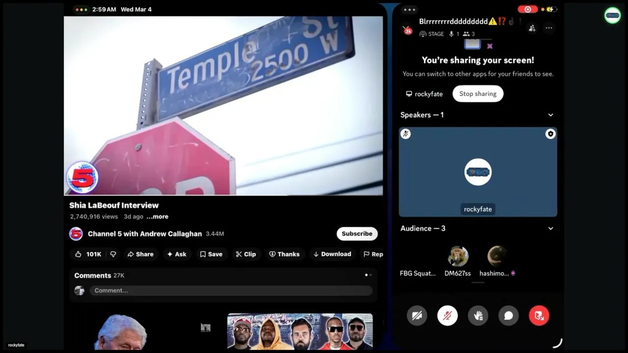This screenshot has width=628, height=353.
Task: Tap the Shia LaBeouf Interview video player
Action: (223, 106)
